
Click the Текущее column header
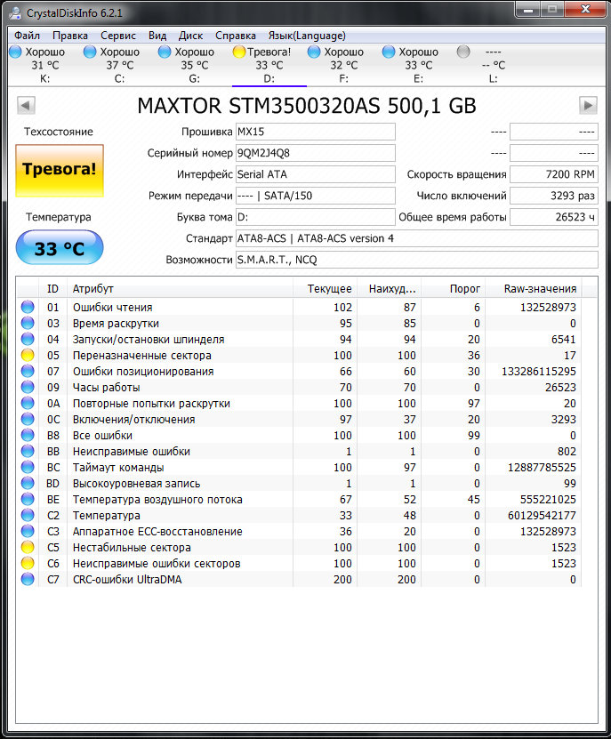pyautogui.click(x=326, y=289)
